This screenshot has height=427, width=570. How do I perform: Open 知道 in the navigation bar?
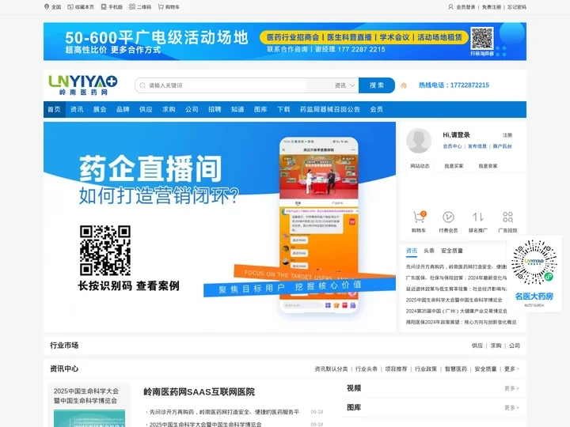pos(237,109)
